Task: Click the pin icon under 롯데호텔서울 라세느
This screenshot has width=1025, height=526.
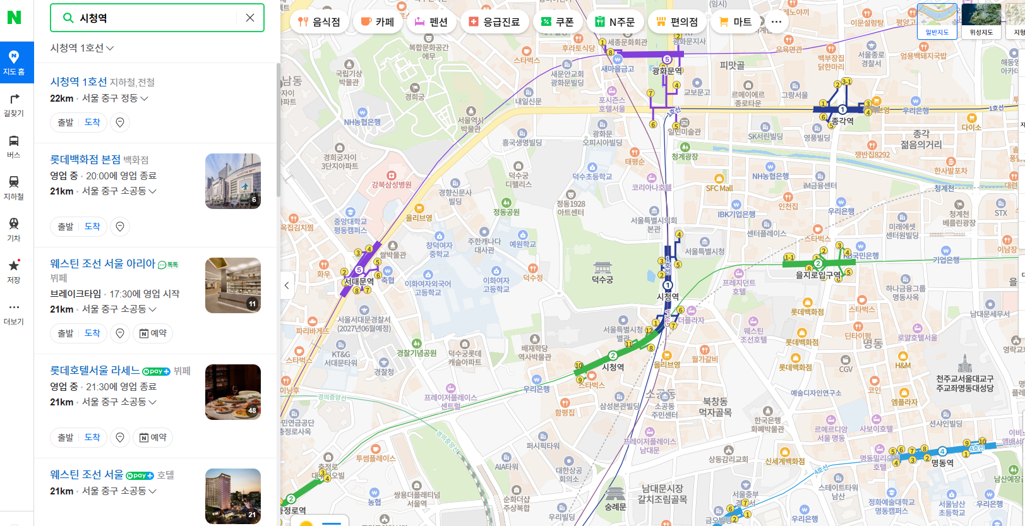Action: pos(120,437)
